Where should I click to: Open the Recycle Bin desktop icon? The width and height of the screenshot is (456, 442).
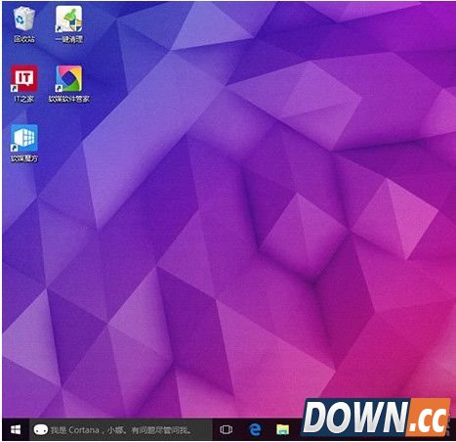tap(24, 24)
